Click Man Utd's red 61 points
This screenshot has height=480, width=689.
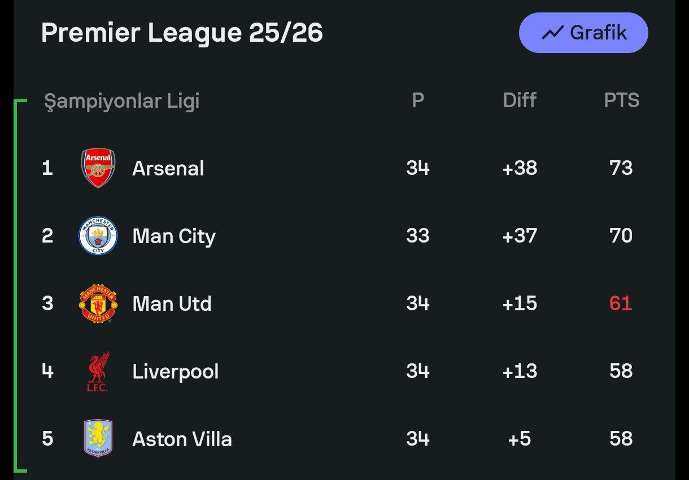point(621,303)
